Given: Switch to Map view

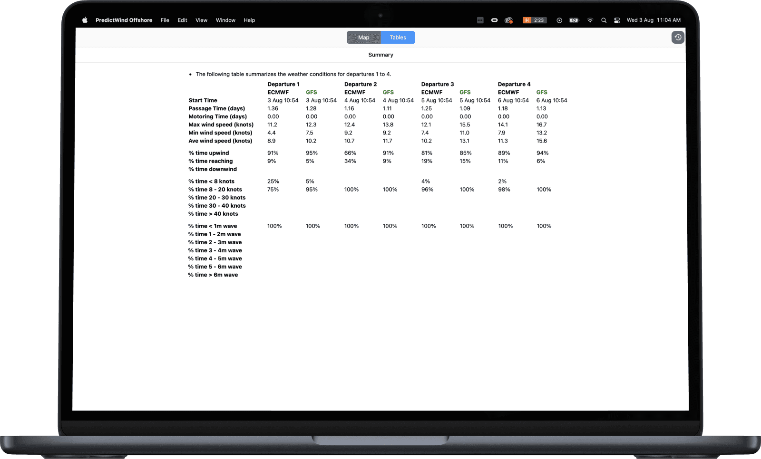Looking at the screenshot, I should [363, 37].
